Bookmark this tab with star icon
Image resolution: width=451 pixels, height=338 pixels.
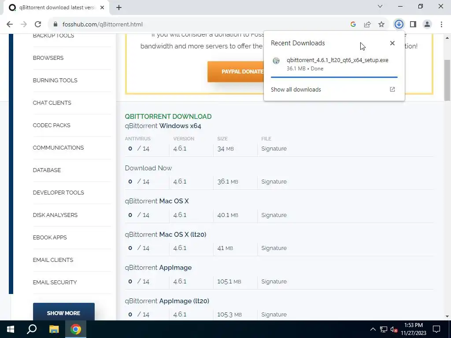point(381,25)
